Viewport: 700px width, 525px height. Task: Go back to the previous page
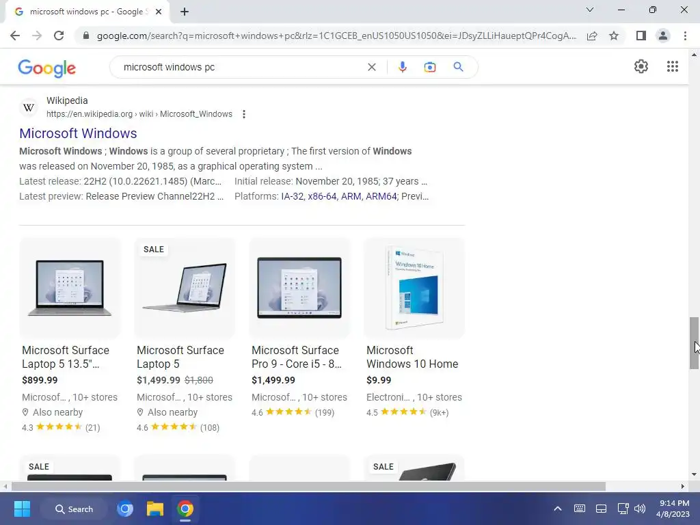pyautogui.click(x=15, y=36)
